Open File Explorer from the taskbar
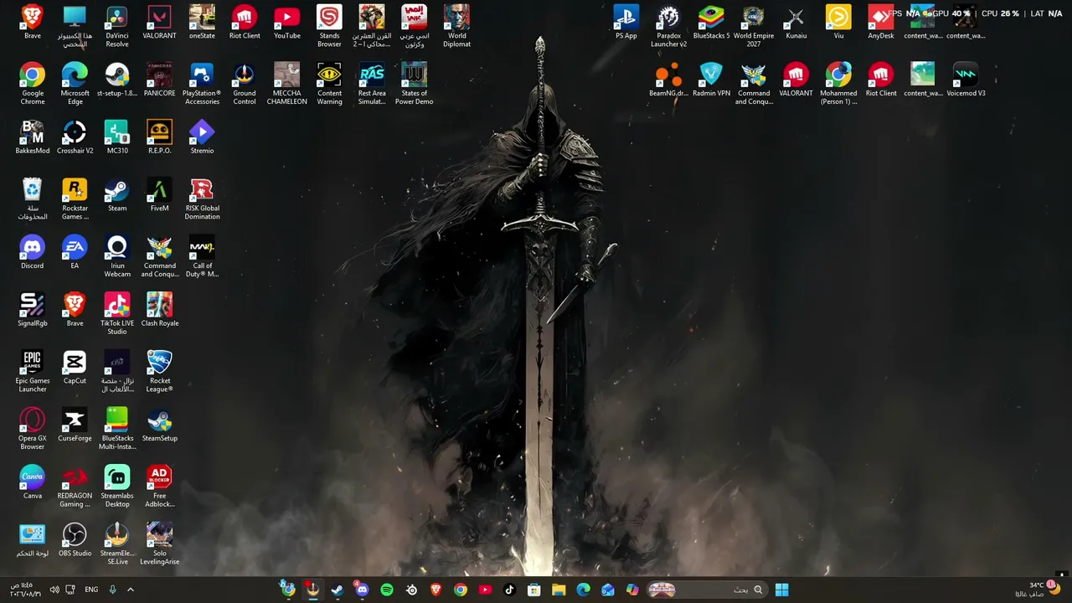Viewport: 1072px width, 603px height. [559, 590]
